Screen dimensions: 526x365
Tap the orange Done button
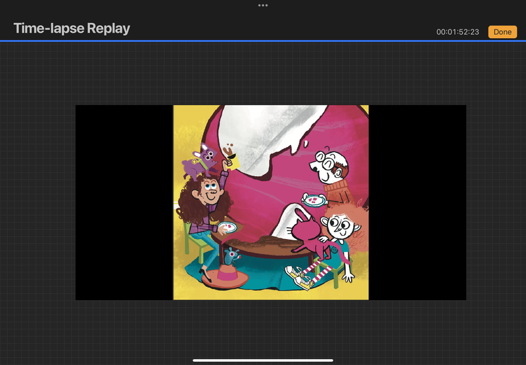point(502,32)
